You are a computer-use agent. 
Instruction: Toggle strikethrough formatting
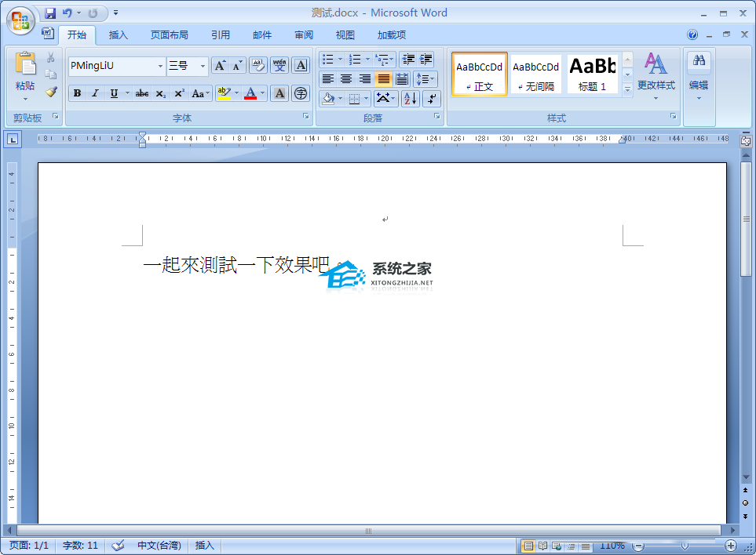(x=142, y=93)
